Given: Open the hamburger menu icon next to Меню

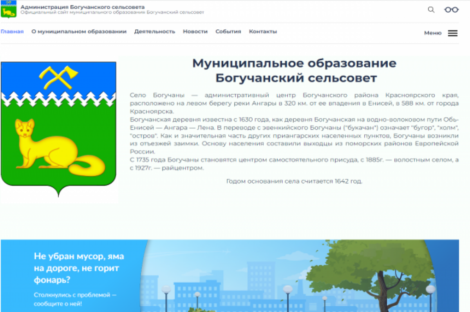Looking at the screenshot, I should 452,33.
